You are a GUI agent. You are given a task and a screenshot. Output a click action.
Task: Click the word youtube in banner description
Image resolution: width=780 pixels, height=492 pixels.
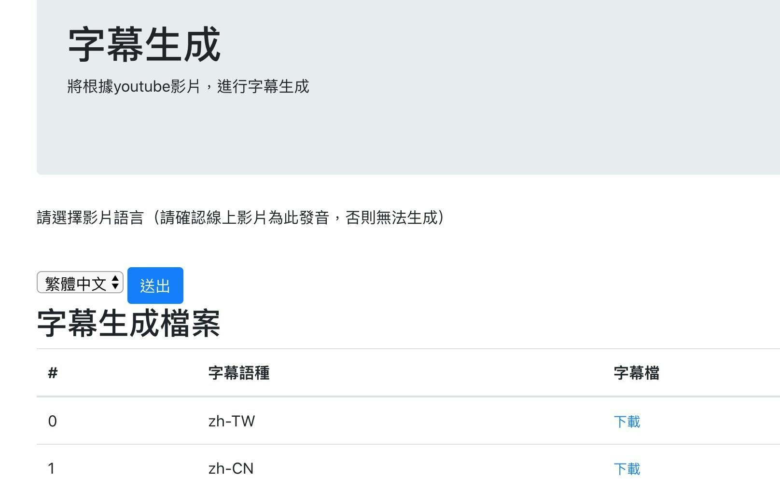[x=142, y=87]
